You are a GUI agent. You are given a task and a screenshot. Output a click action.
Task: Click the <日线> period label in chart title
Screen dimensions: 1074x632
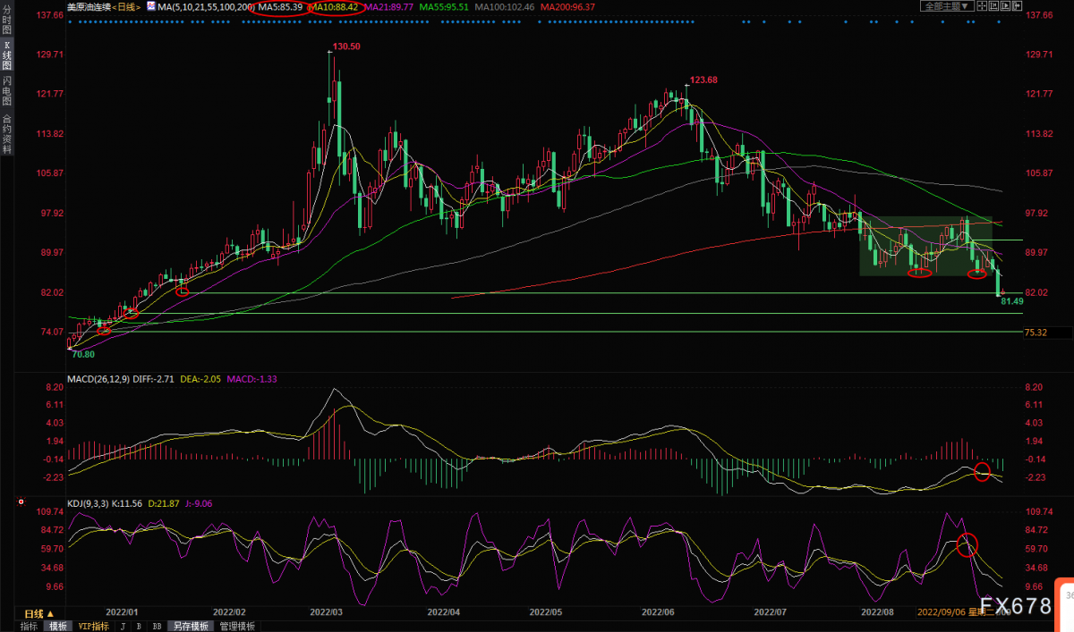124,6
